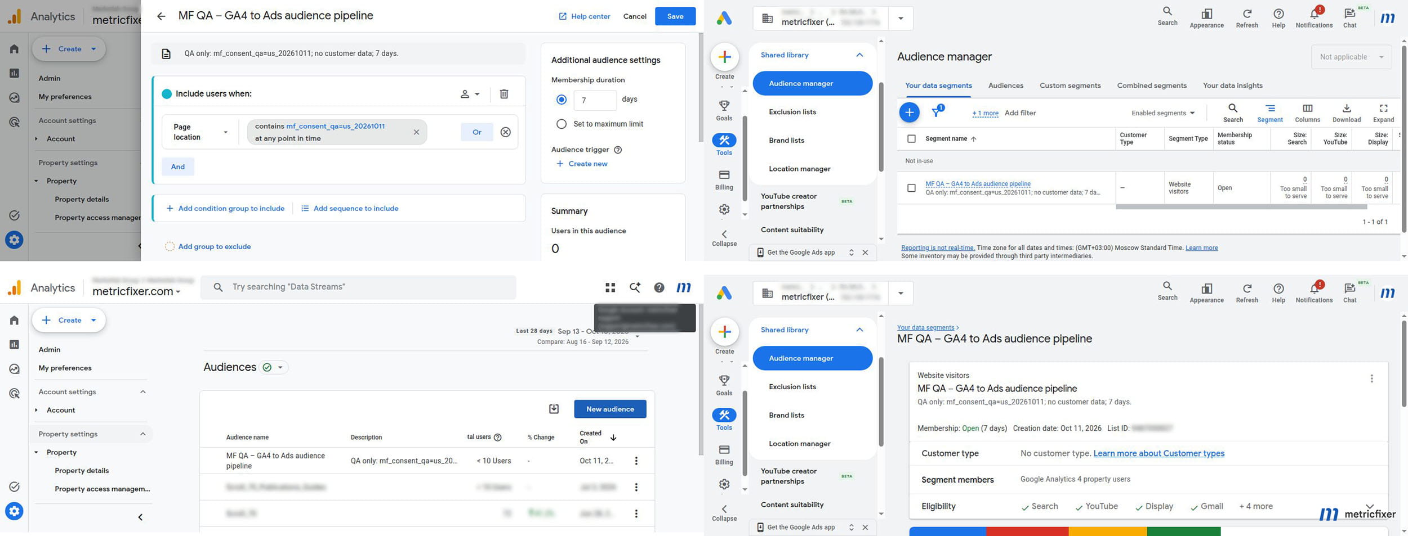Clear the mf_consent_qa value chip
Screen dimensions: 1408x536
point(416,132)
